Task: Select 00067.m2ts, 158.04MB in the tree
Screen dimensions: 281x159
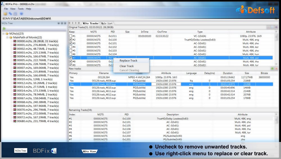Action: pyautogui.click(x=38, y=98)
